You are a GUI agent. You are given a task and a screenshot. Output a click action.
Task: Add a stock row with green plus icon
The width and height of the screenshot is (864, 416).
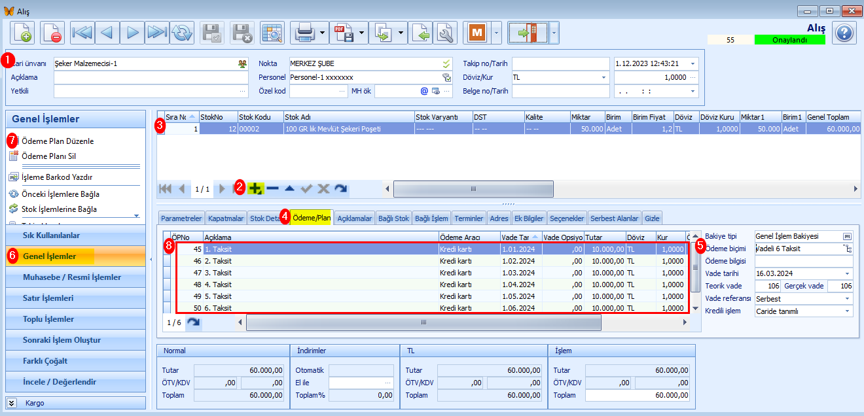pos(255,188)
